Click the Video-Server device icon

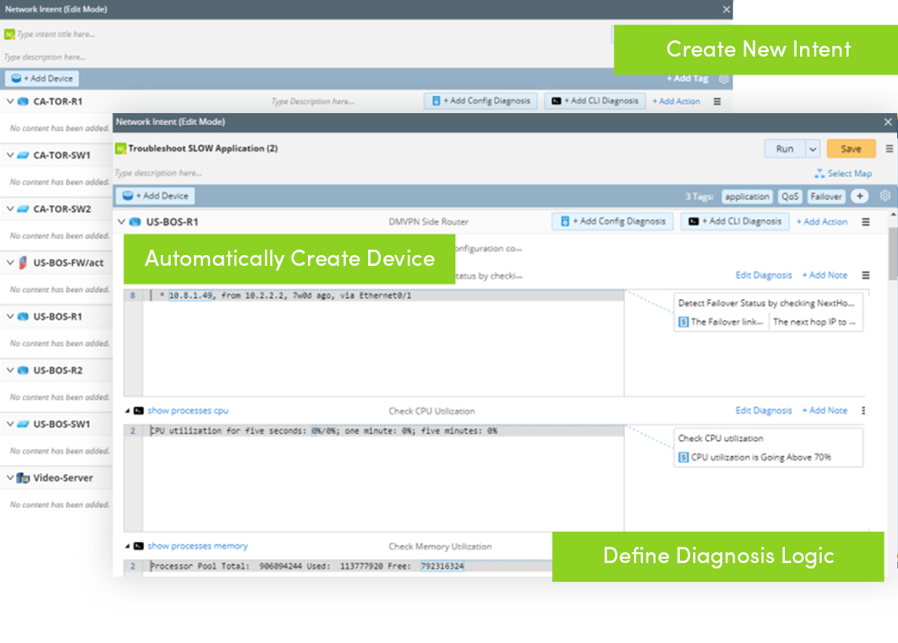click(23, 478)
